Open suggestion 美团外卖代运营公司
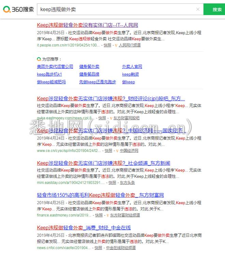 55,67
